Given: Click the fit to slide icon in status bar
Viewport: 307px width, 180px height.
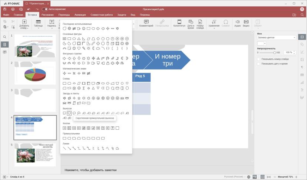Looking at the screenshot, I should coord(263,177).
